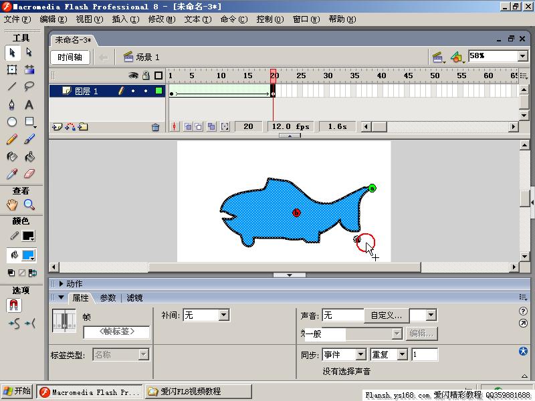
Task: Toggle the Snap to Objects magnet
Action: [13, 305]
